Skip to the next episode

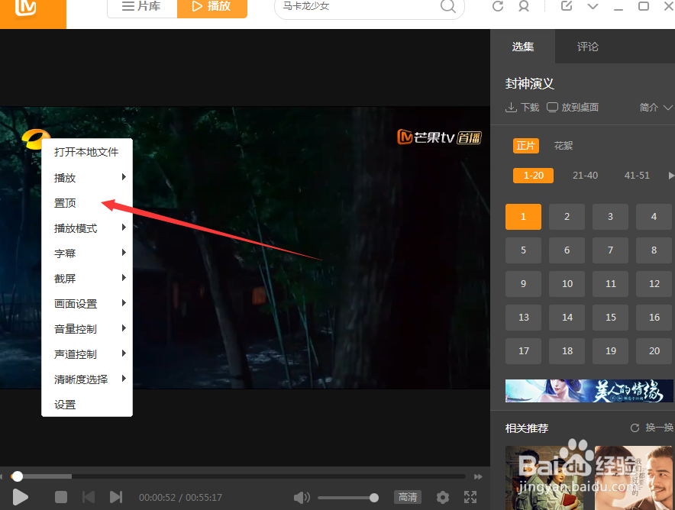(116, 497)
